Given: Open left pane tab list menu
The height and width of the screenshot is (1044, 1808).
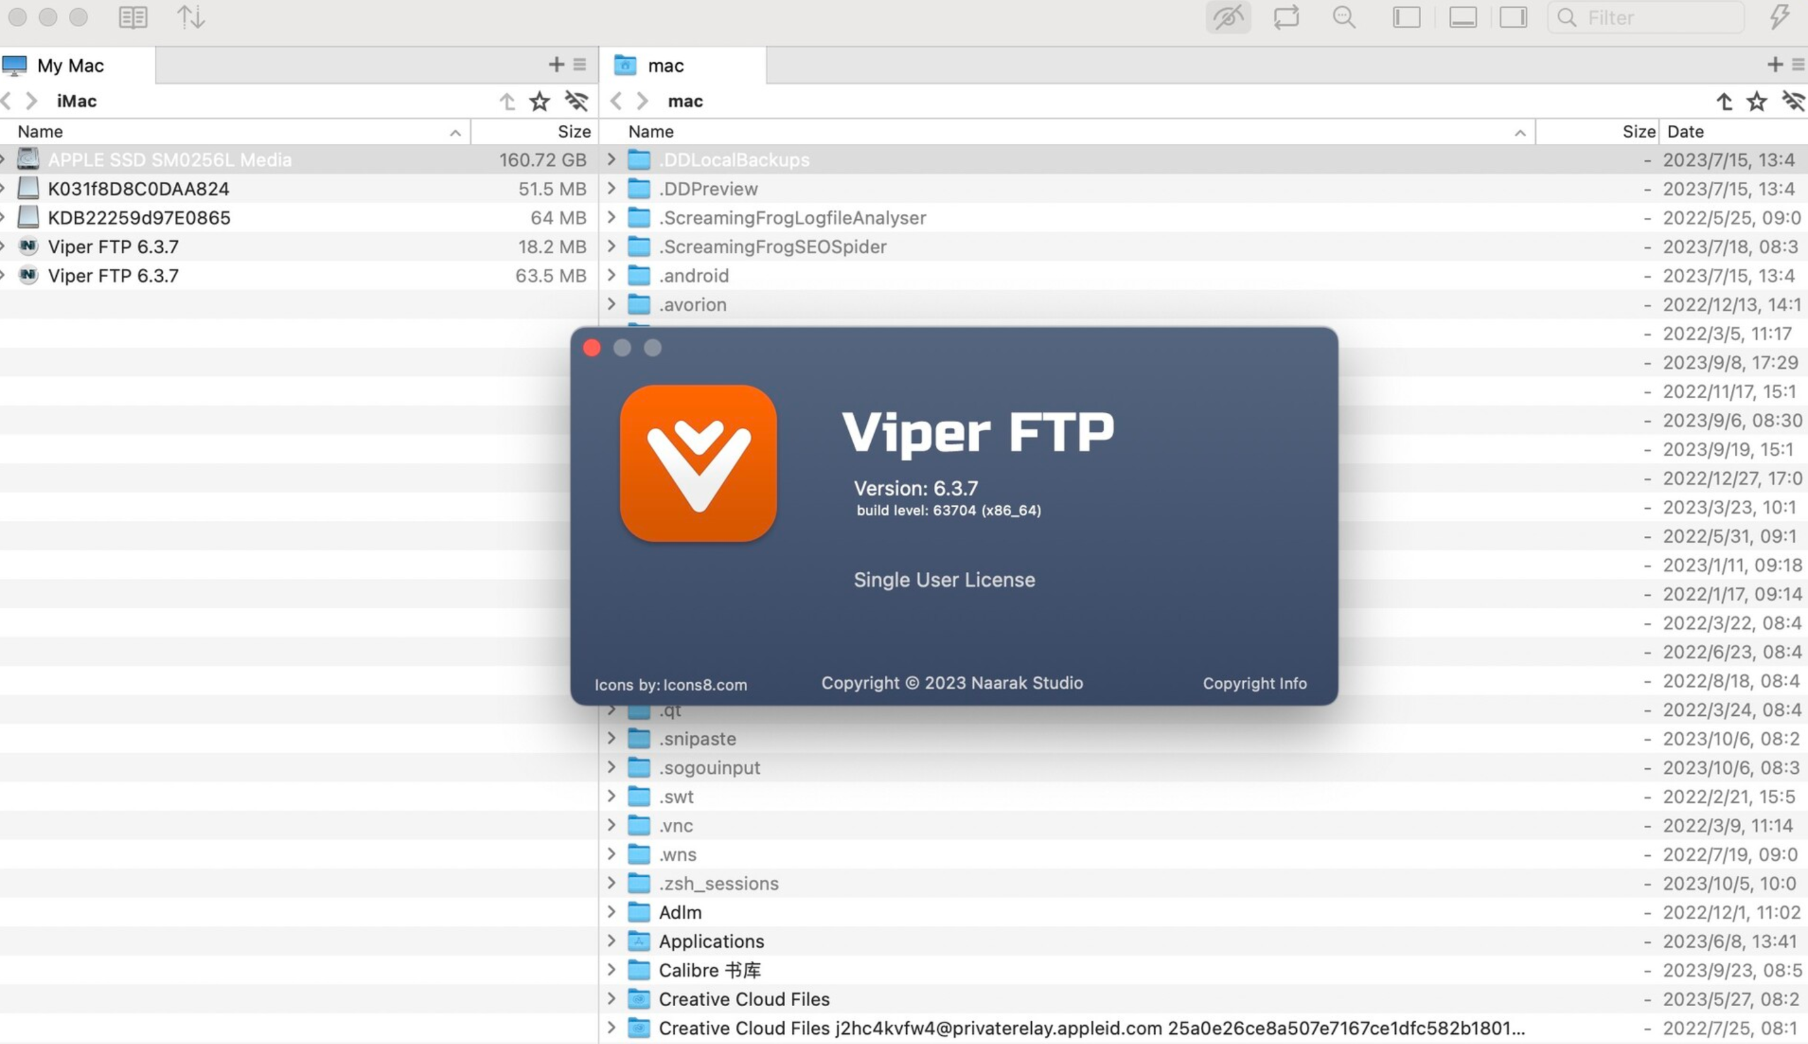Looking at the screenshot, I should 580,64.
